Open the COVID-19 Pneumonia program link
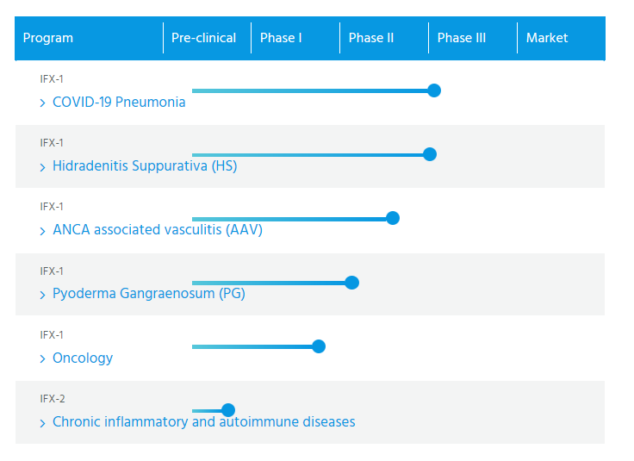The image size is (634, 461). [x=119, y=102]
